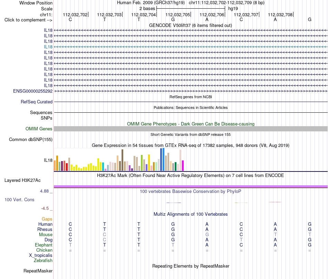Image resolution: width=328 pixels, height=279 pixels.
Task: Click 'Click to complement -->' to complement bases
Action: (28, 20)
